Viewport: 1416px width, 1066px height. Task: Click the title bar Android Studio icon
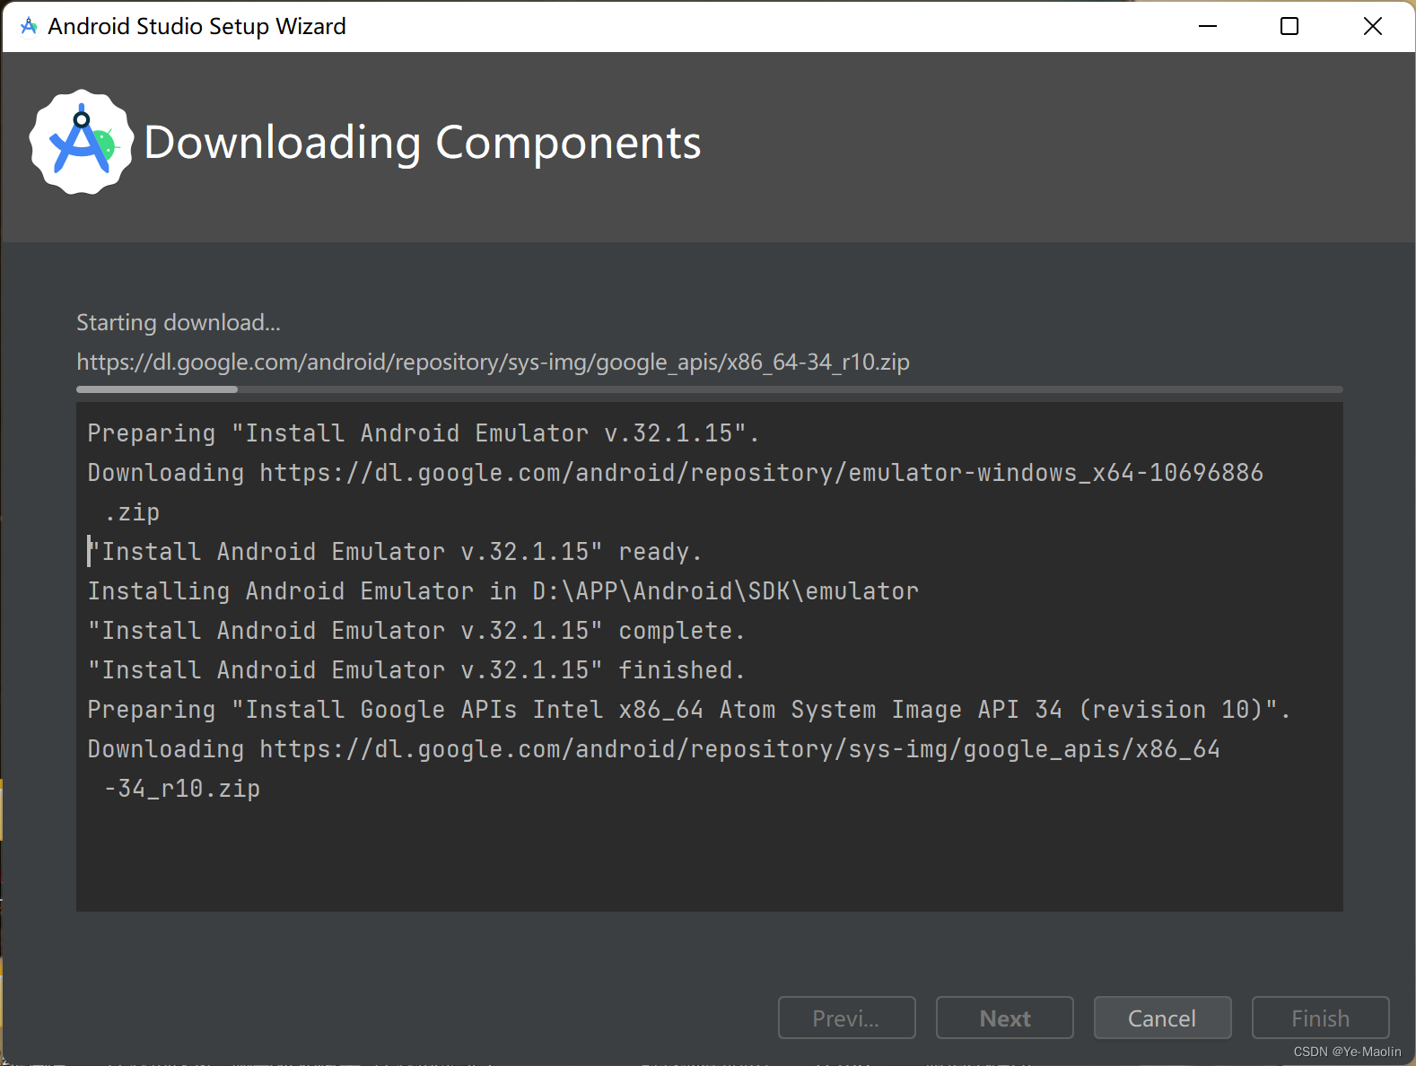click(x=29, y=26)
